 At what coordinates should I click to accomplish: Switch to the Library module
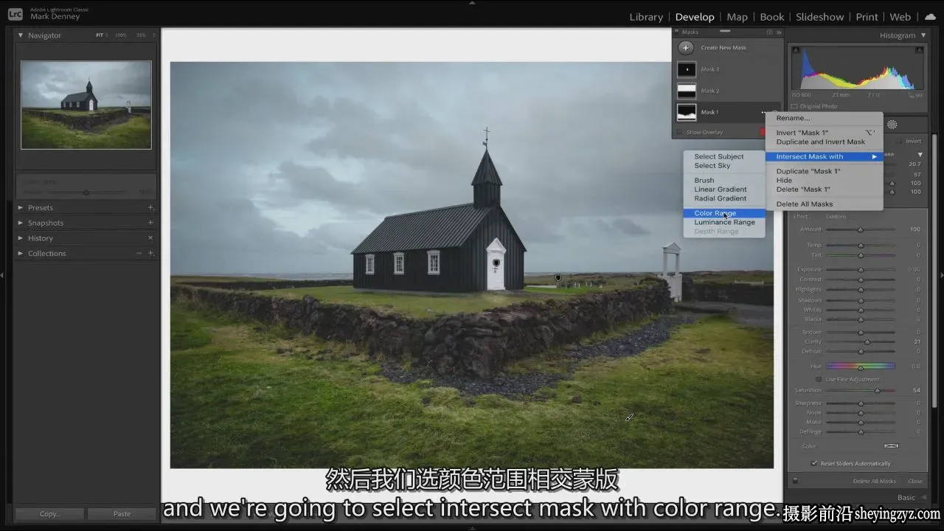click(646, 17)
